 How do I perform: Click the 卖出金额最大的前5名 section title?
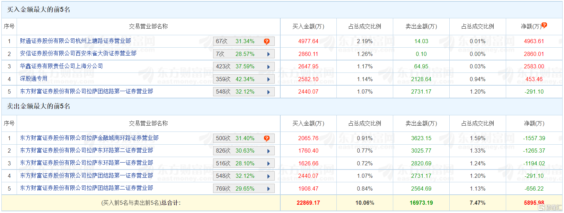[x=38, y=106]
